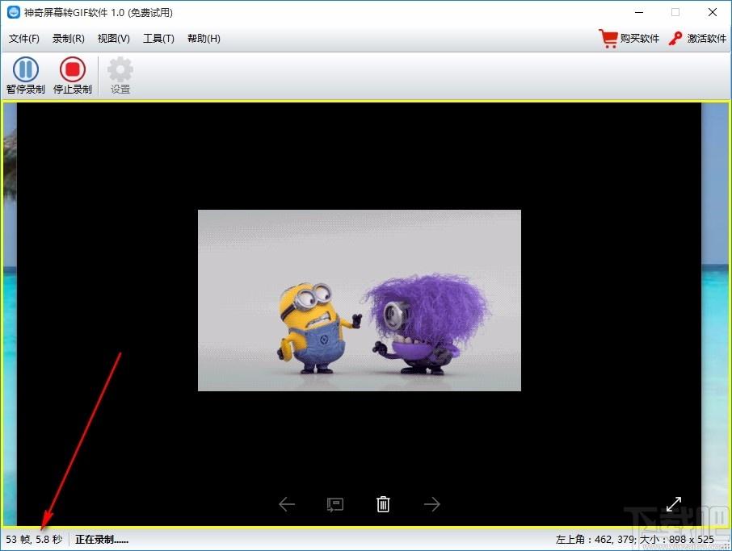Open the 设置 gear icon
The image size is (732, 551).
pos(120,76)
